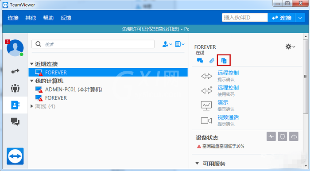Minimize the TeamViewer window
The width and height of the screenshot is (310, 171).
(x=278, y=4)
